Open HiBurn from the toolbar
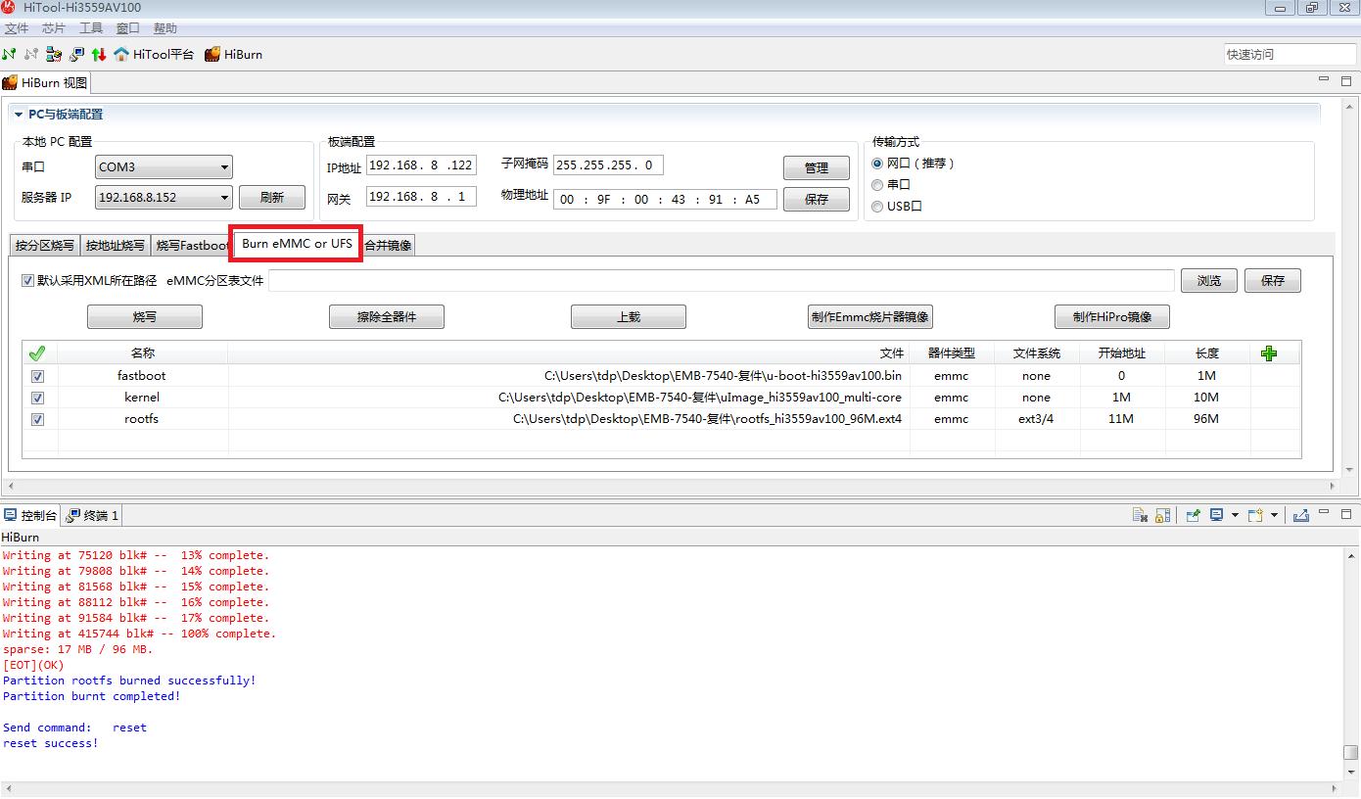This screenshot has width=1361, height=799. pos(233,55)
